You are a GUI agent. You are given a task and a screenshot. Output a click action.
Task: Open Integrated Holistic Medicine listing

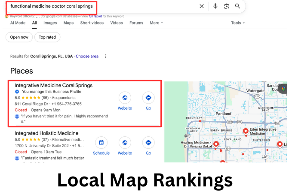[x=46, y=133]
